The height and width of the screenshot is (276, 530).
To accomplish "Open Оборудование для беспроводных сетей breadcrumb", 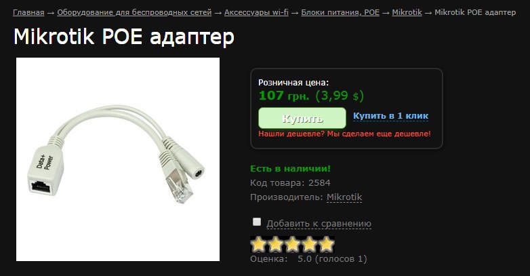I will coord(134,12).
